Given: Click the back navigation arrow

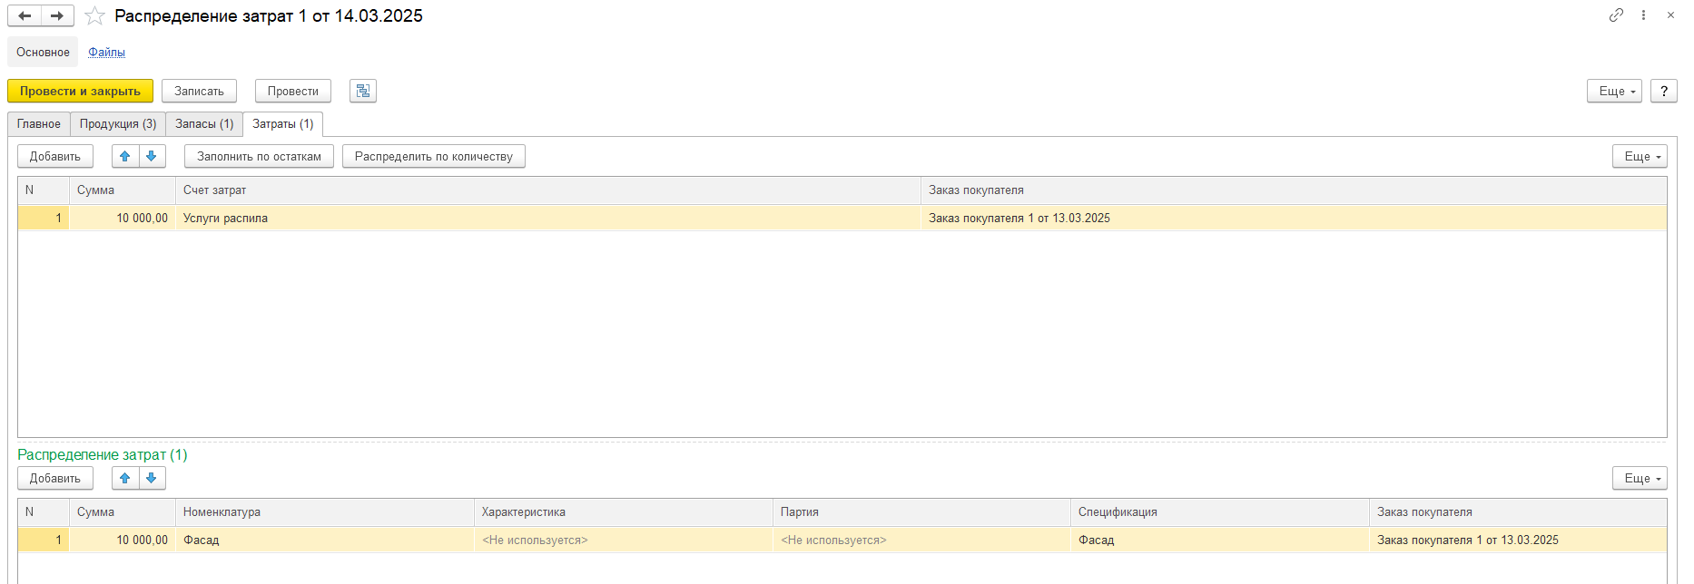Looking at the screenshot, I should click(25, 15).
